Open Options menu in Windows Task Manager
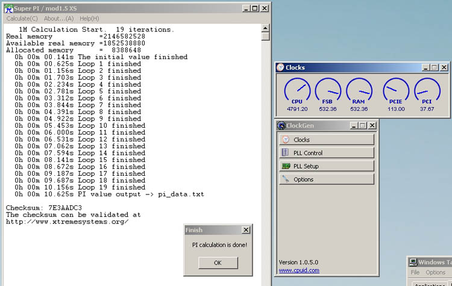The height and width of the screenshot is (286, 452). click(x=436, y=273)
